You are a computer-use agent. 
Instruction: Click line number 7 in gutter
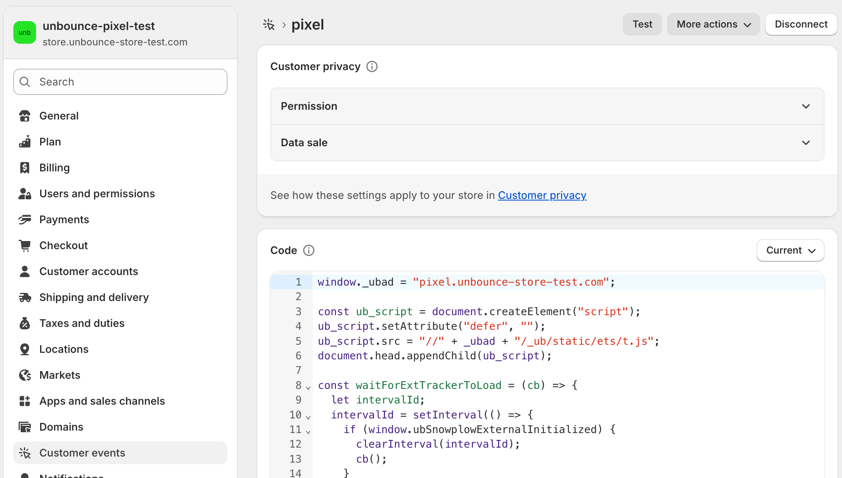click(x=298, y=370)
